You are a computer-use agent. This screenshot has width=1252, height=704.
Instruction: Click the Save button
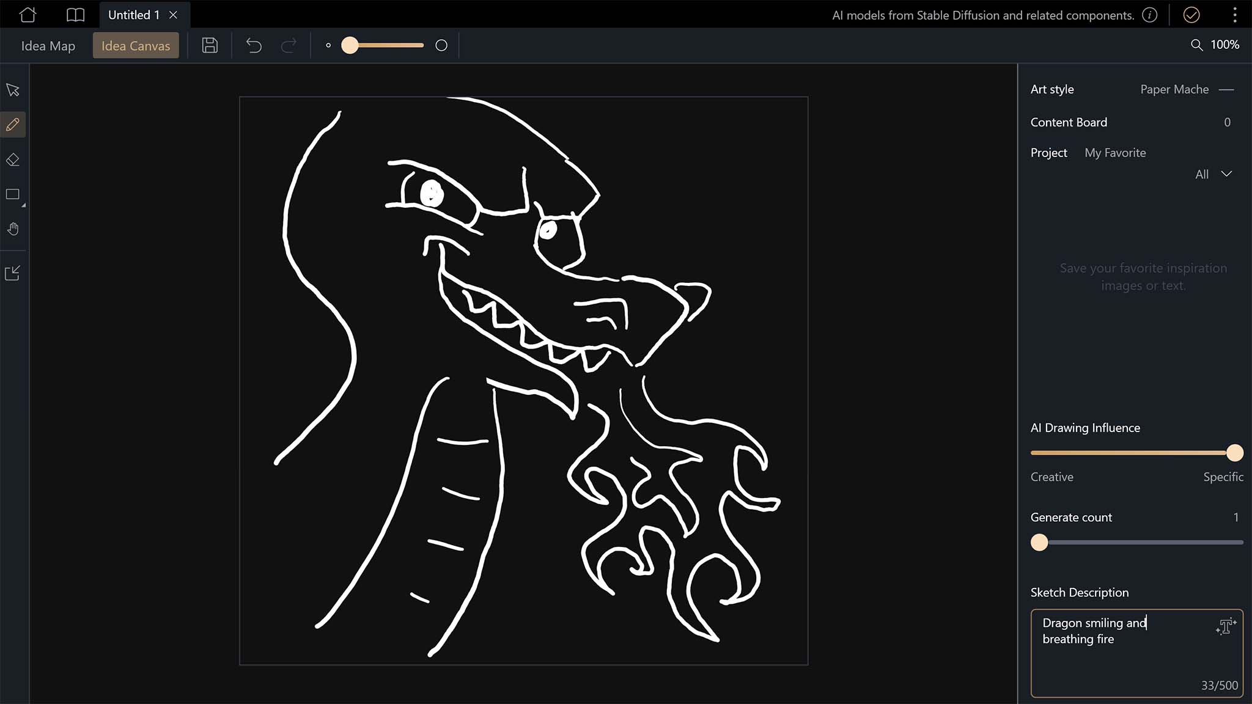pyautogui.click(x=209, y=45)
